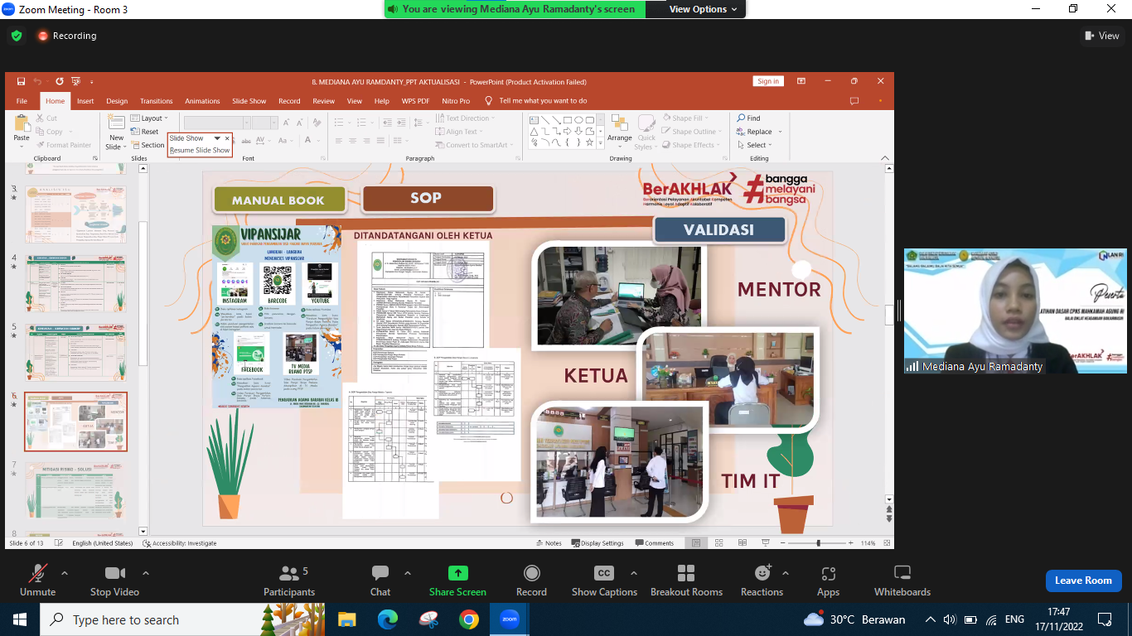
Task: Adjust the PowerPoint zoom slider
Action: coord(818,543)
